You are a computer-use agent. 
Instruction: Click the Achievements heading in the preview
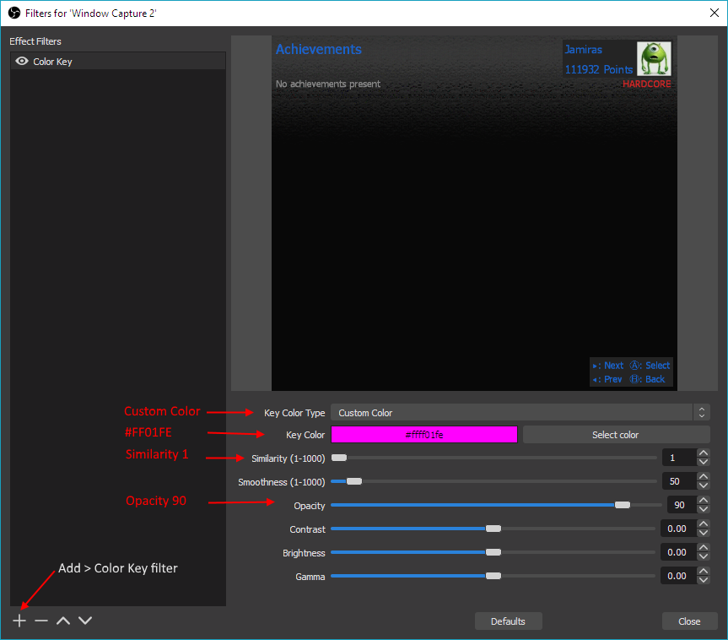coord(318,49)
